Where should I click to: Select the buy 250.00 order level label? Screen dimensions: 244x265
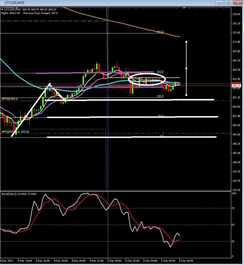click(15, 132)
